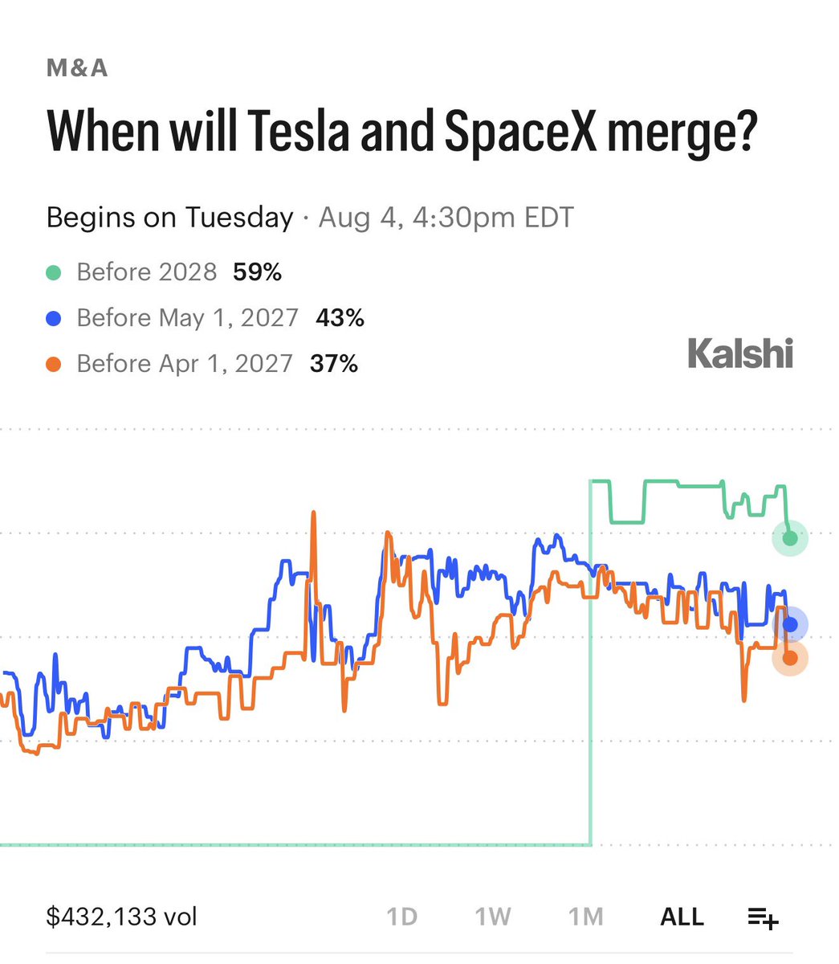Select the blue Before May 1, 2027 dot
Viewport: 839px width, 964px height.
(54, 318)
